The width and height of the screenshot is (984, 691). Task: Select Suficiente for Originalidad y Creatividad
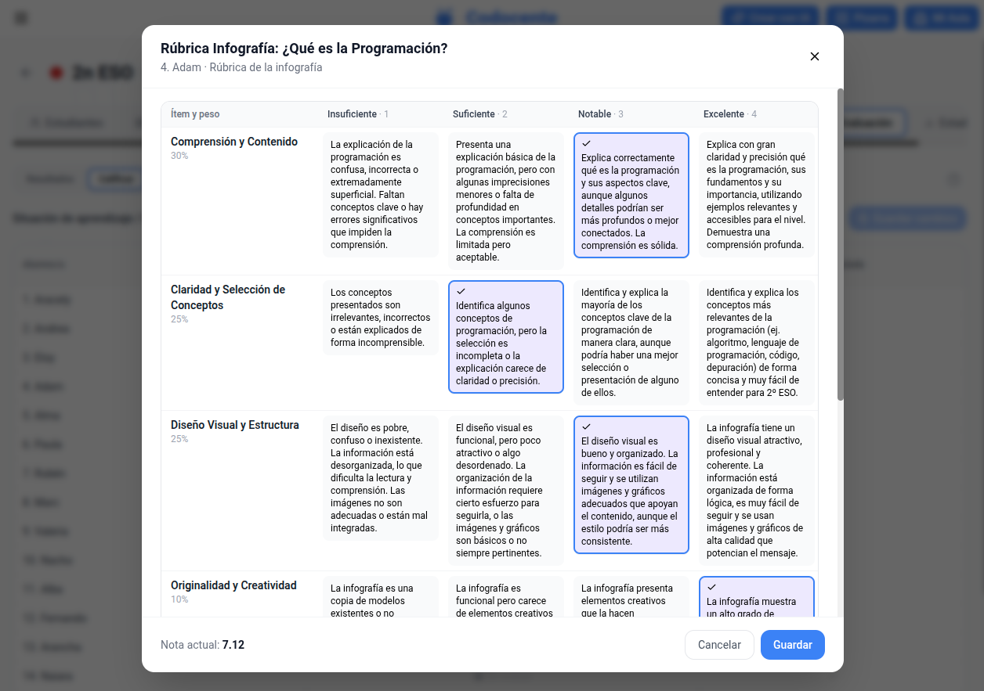[x=506, y=597]
